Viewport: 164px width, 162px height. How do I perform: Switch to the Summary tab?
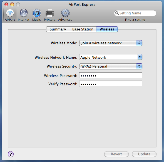coord(58,29)
